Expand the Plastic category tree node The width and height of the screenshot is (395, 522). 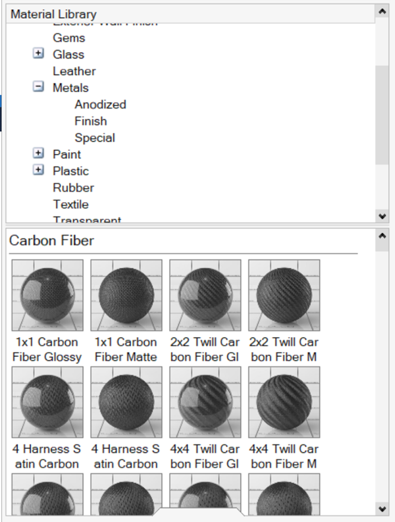(39, 170)
